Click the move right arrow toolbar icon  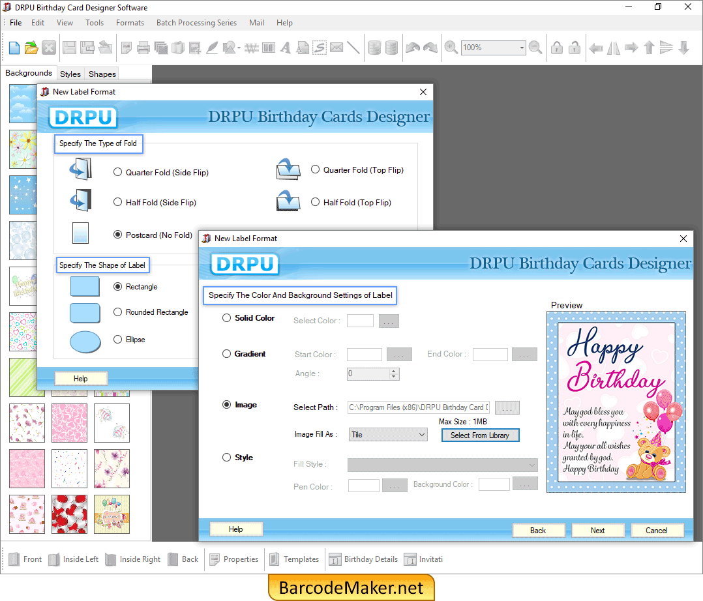tap(631, 48)
